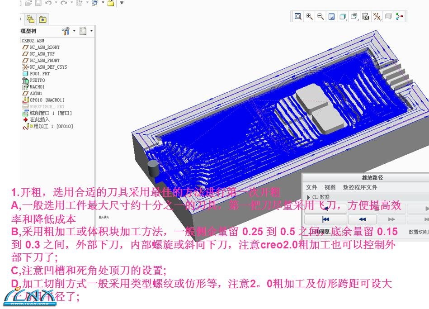
Task: Click the greyed annotation display icon
Action: click(x=388, y=17)
